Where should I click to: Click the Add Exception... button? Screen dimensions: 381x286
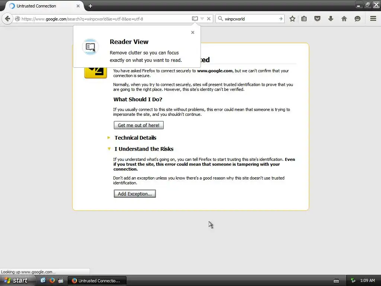[x=135, y=194]
